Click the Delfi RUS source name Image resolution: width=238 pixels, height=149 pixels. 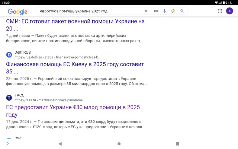(x=23, y=52)
